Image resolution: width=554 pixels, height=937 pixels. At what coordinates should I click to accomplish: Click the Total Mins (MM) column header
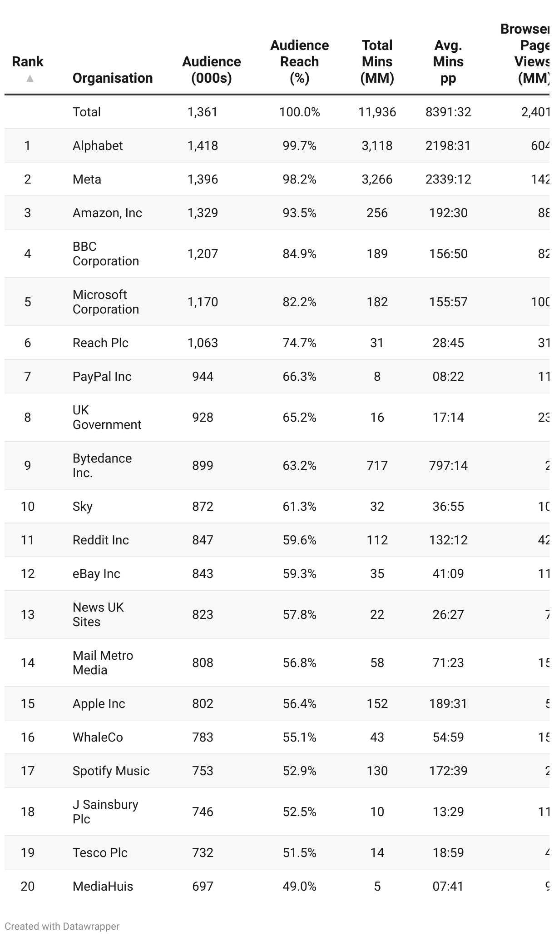[x=377, y=62]
